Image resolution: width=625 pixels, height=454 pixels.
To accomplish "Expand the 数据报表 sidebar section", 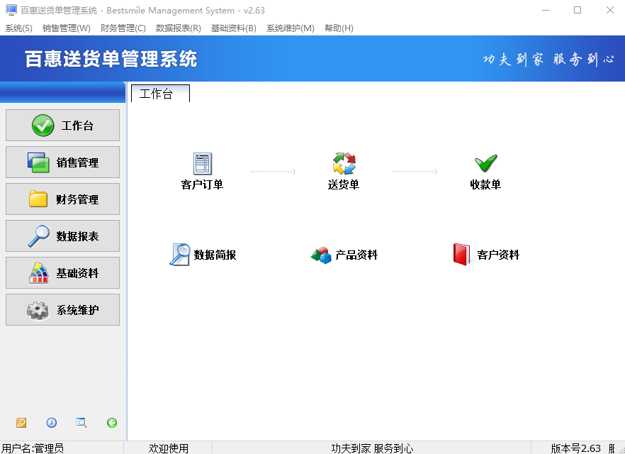I will [x=62, y=236].
